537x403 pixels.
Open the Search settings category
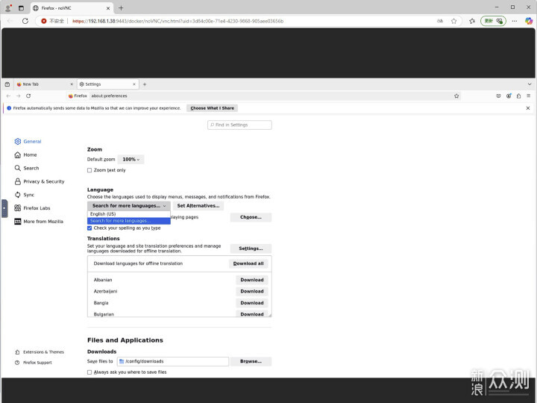27,168
